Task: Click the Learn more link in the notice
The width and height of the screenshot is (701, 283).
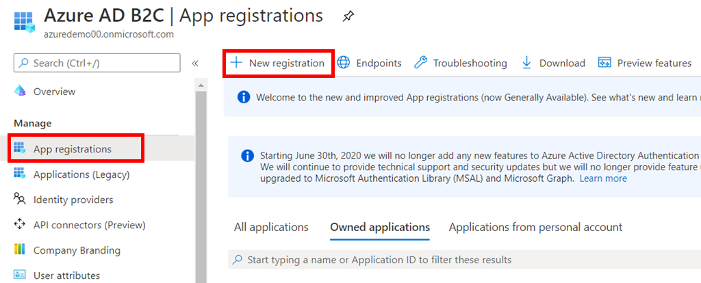Action: 603,178
